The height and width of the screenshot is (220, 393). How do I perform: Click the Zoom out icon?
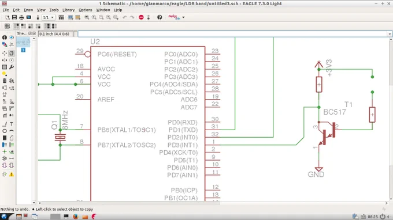coord(101,17)
